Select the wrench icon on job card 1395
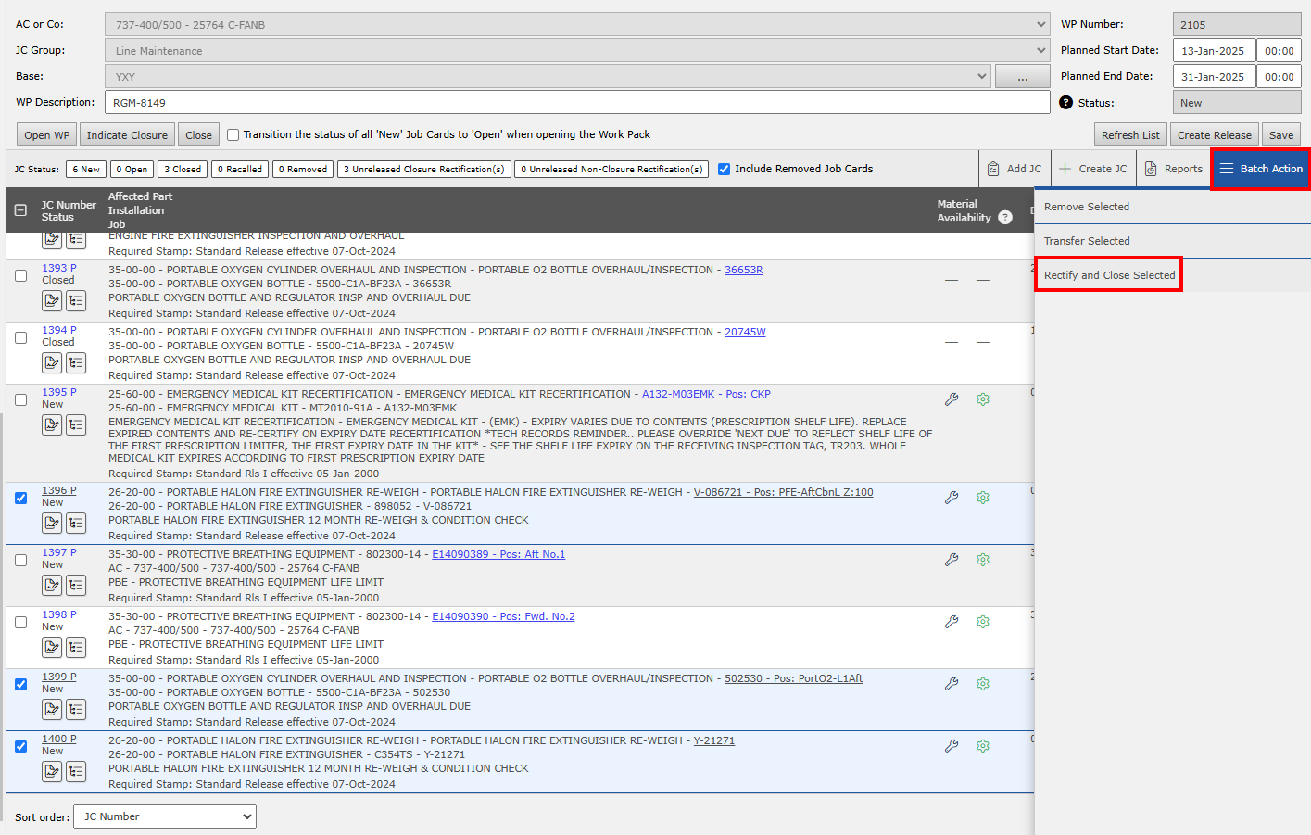This screenshot has height=835, width=1311. tap(952, 399)
